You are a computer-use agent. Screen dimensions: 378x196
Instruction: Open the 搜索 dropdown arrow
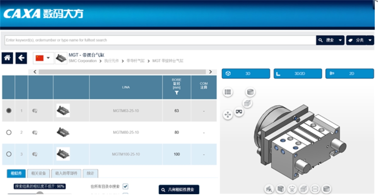click(x=340, y=40)
